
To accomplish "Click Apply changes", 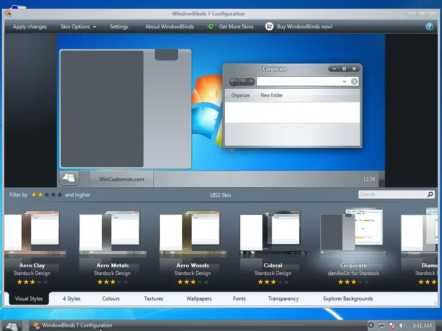I will (30, 27).
